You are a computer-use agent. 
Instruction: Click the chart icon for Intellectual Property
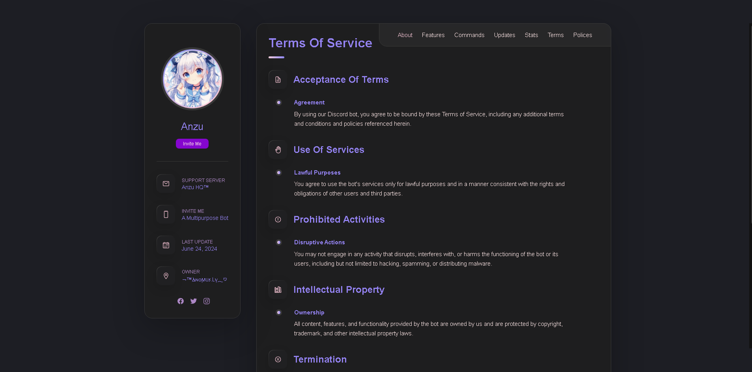coord(278,289)
